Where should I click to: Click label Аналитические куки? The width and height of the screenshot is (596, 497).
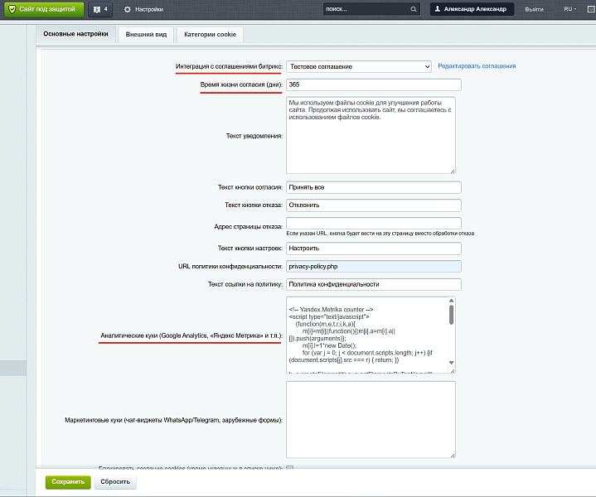tap(191, 335)
